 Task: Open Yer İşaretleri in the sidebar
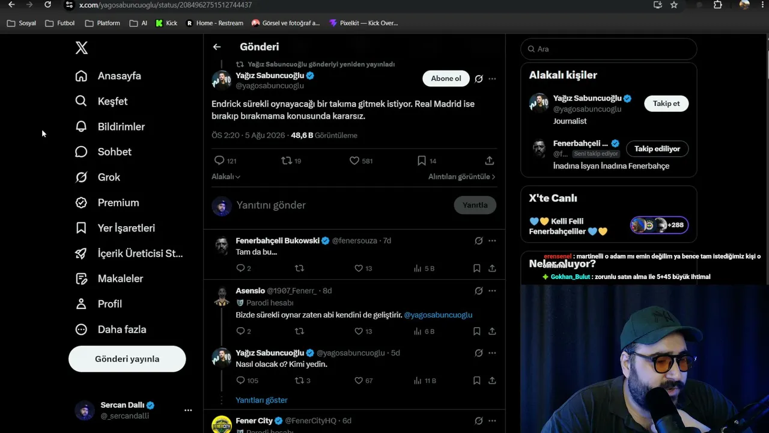pos(115,228)
